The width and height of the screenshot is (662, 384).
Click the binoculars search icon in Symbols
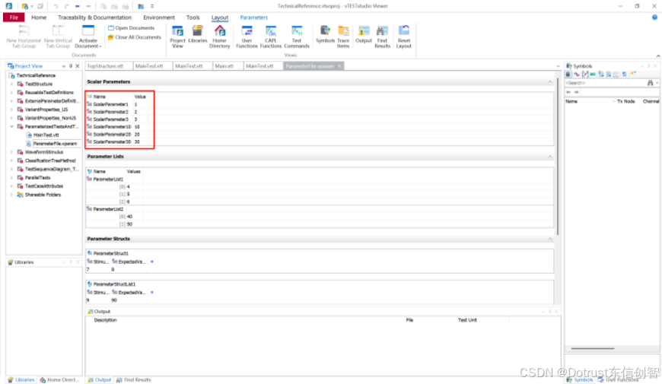650,83
